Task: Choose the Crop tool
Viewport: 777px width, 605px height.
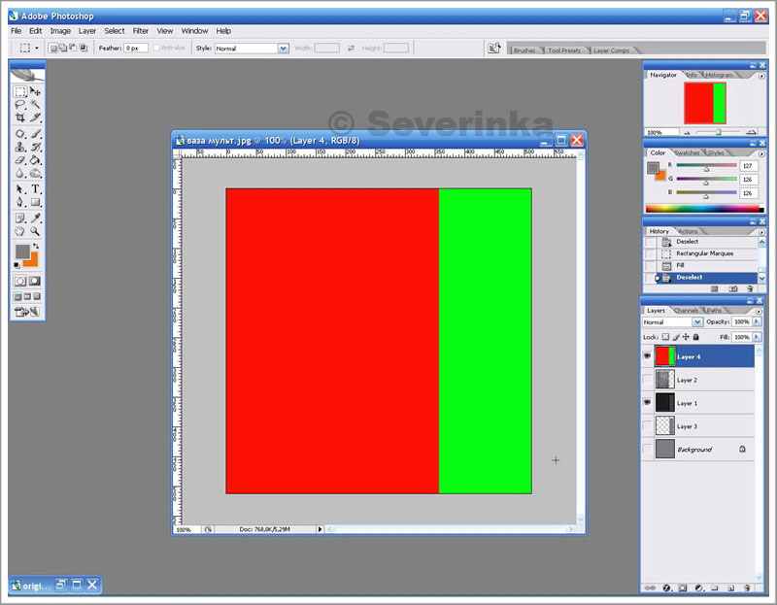Action: (x=20, y=118)
